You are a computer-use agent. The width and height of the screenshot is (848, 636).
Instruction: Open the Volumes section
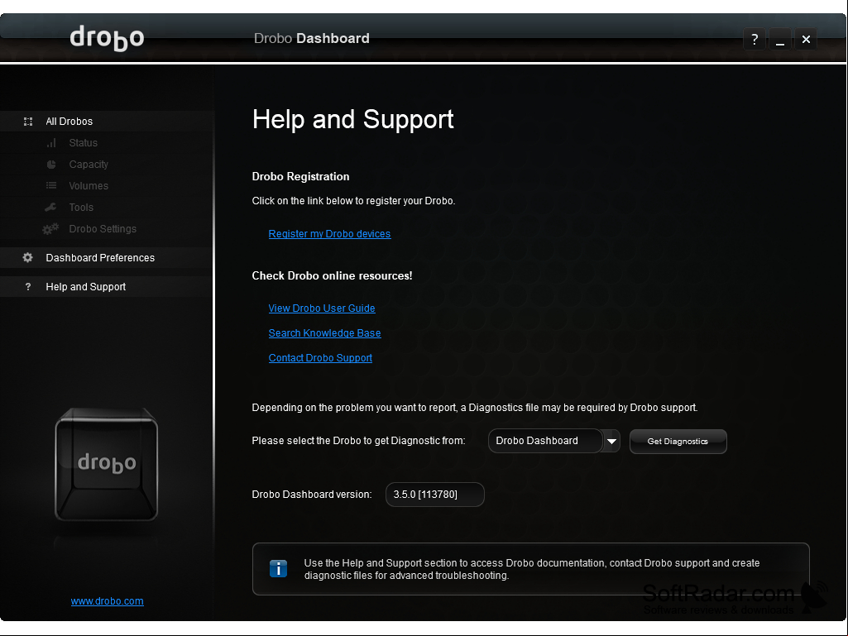click(107, 185)
